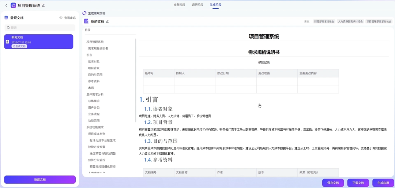Jump to 总体需求分析 in the outline
395x188 pixels.
pyautogui.click(x=95, y=94)
